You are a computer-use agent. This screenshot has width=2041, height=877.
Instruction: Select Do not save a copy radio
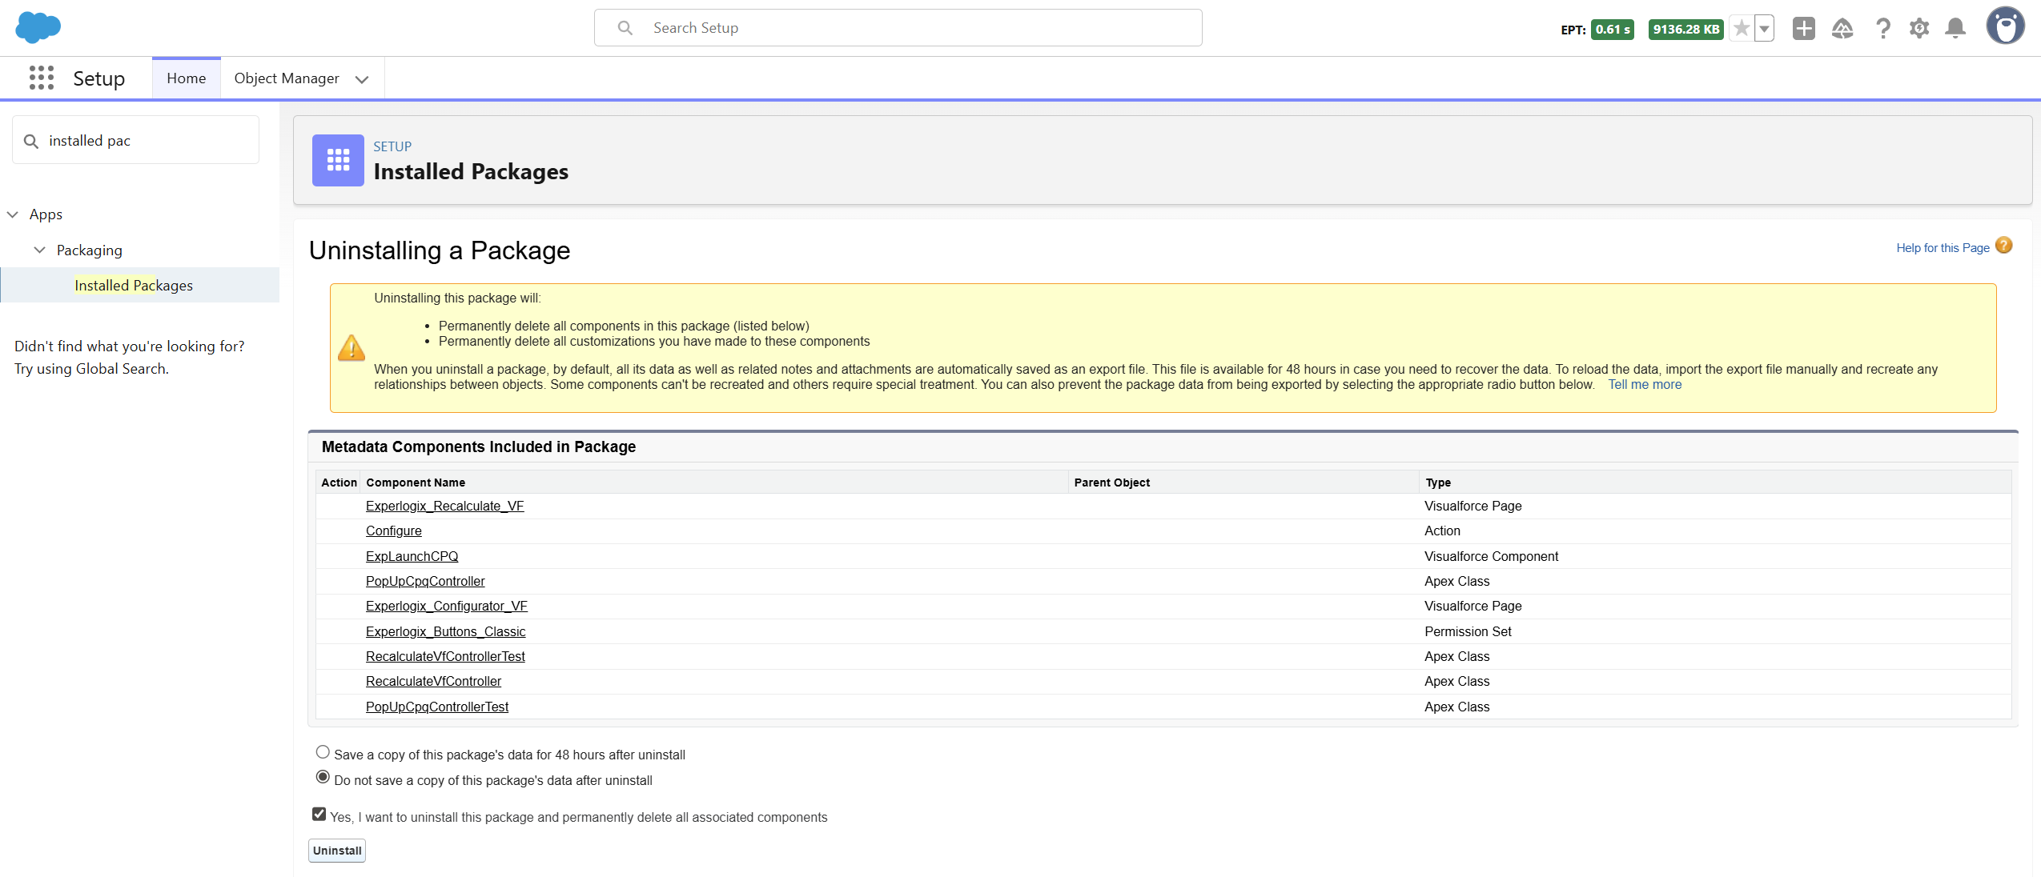(323, 777)
